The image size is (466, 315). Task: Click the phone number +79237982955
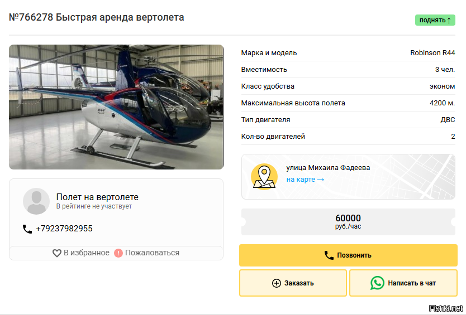64,229
